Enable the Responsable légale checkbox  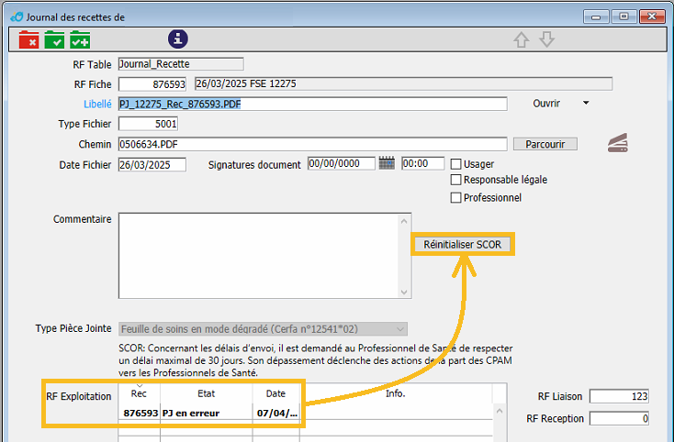455,181
